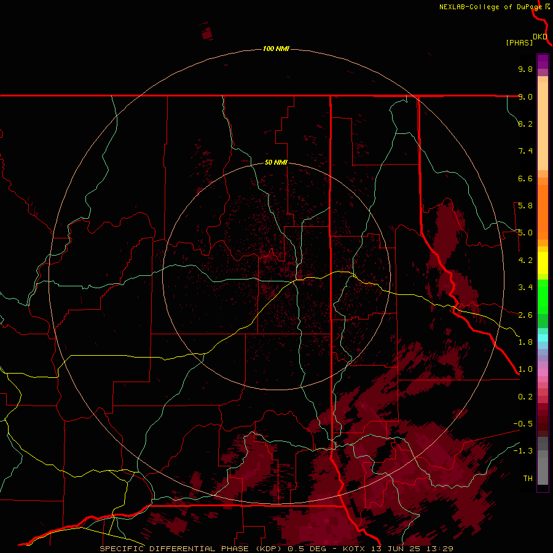
Task: Click the 5.8 scale value
Action: pyautogui.click(x=525, y=206)
